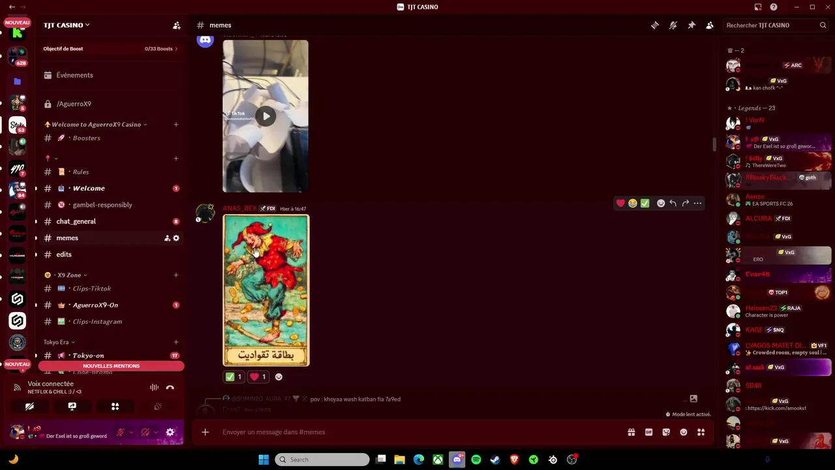835x470 pixels.
Task: Toggle the checkmark reaction under image
Action: [x=234, y=377]
